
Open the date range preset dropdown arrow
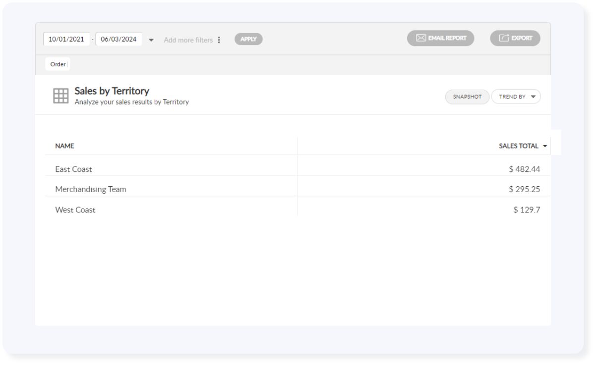[151, 40]
